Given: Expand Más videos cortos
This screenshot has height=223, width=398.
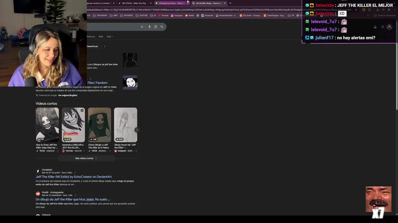Looking at the screenshot, I should [x=86, y=158].
